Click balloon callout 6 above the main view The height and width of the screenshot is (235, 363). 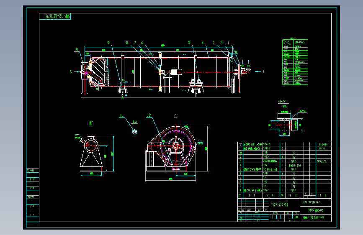click(142, 43)
